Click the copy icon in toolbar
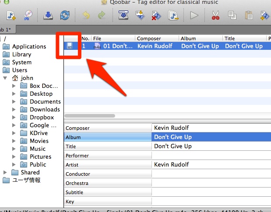The width and height of the screenshot is (271, 212). [232, 15]
